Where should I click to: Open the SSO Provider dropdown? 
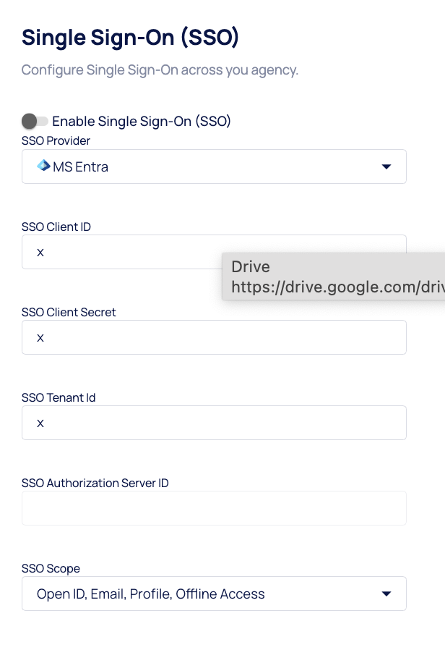[214, 166]
